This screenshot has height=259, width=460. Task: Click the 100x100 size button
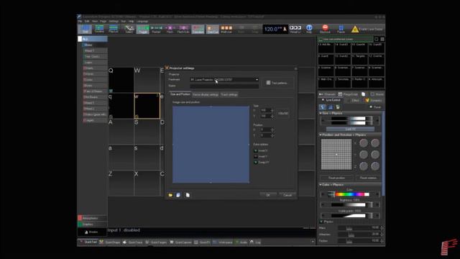point(283,113)
